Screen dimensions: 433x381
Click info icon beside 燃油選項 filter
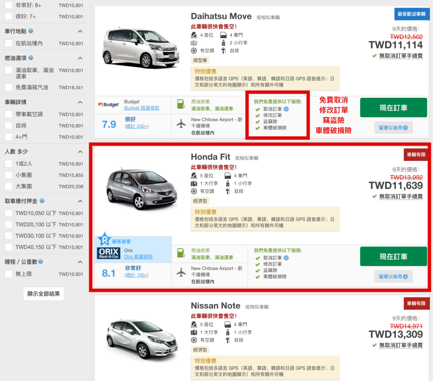(x=31, y=58)
